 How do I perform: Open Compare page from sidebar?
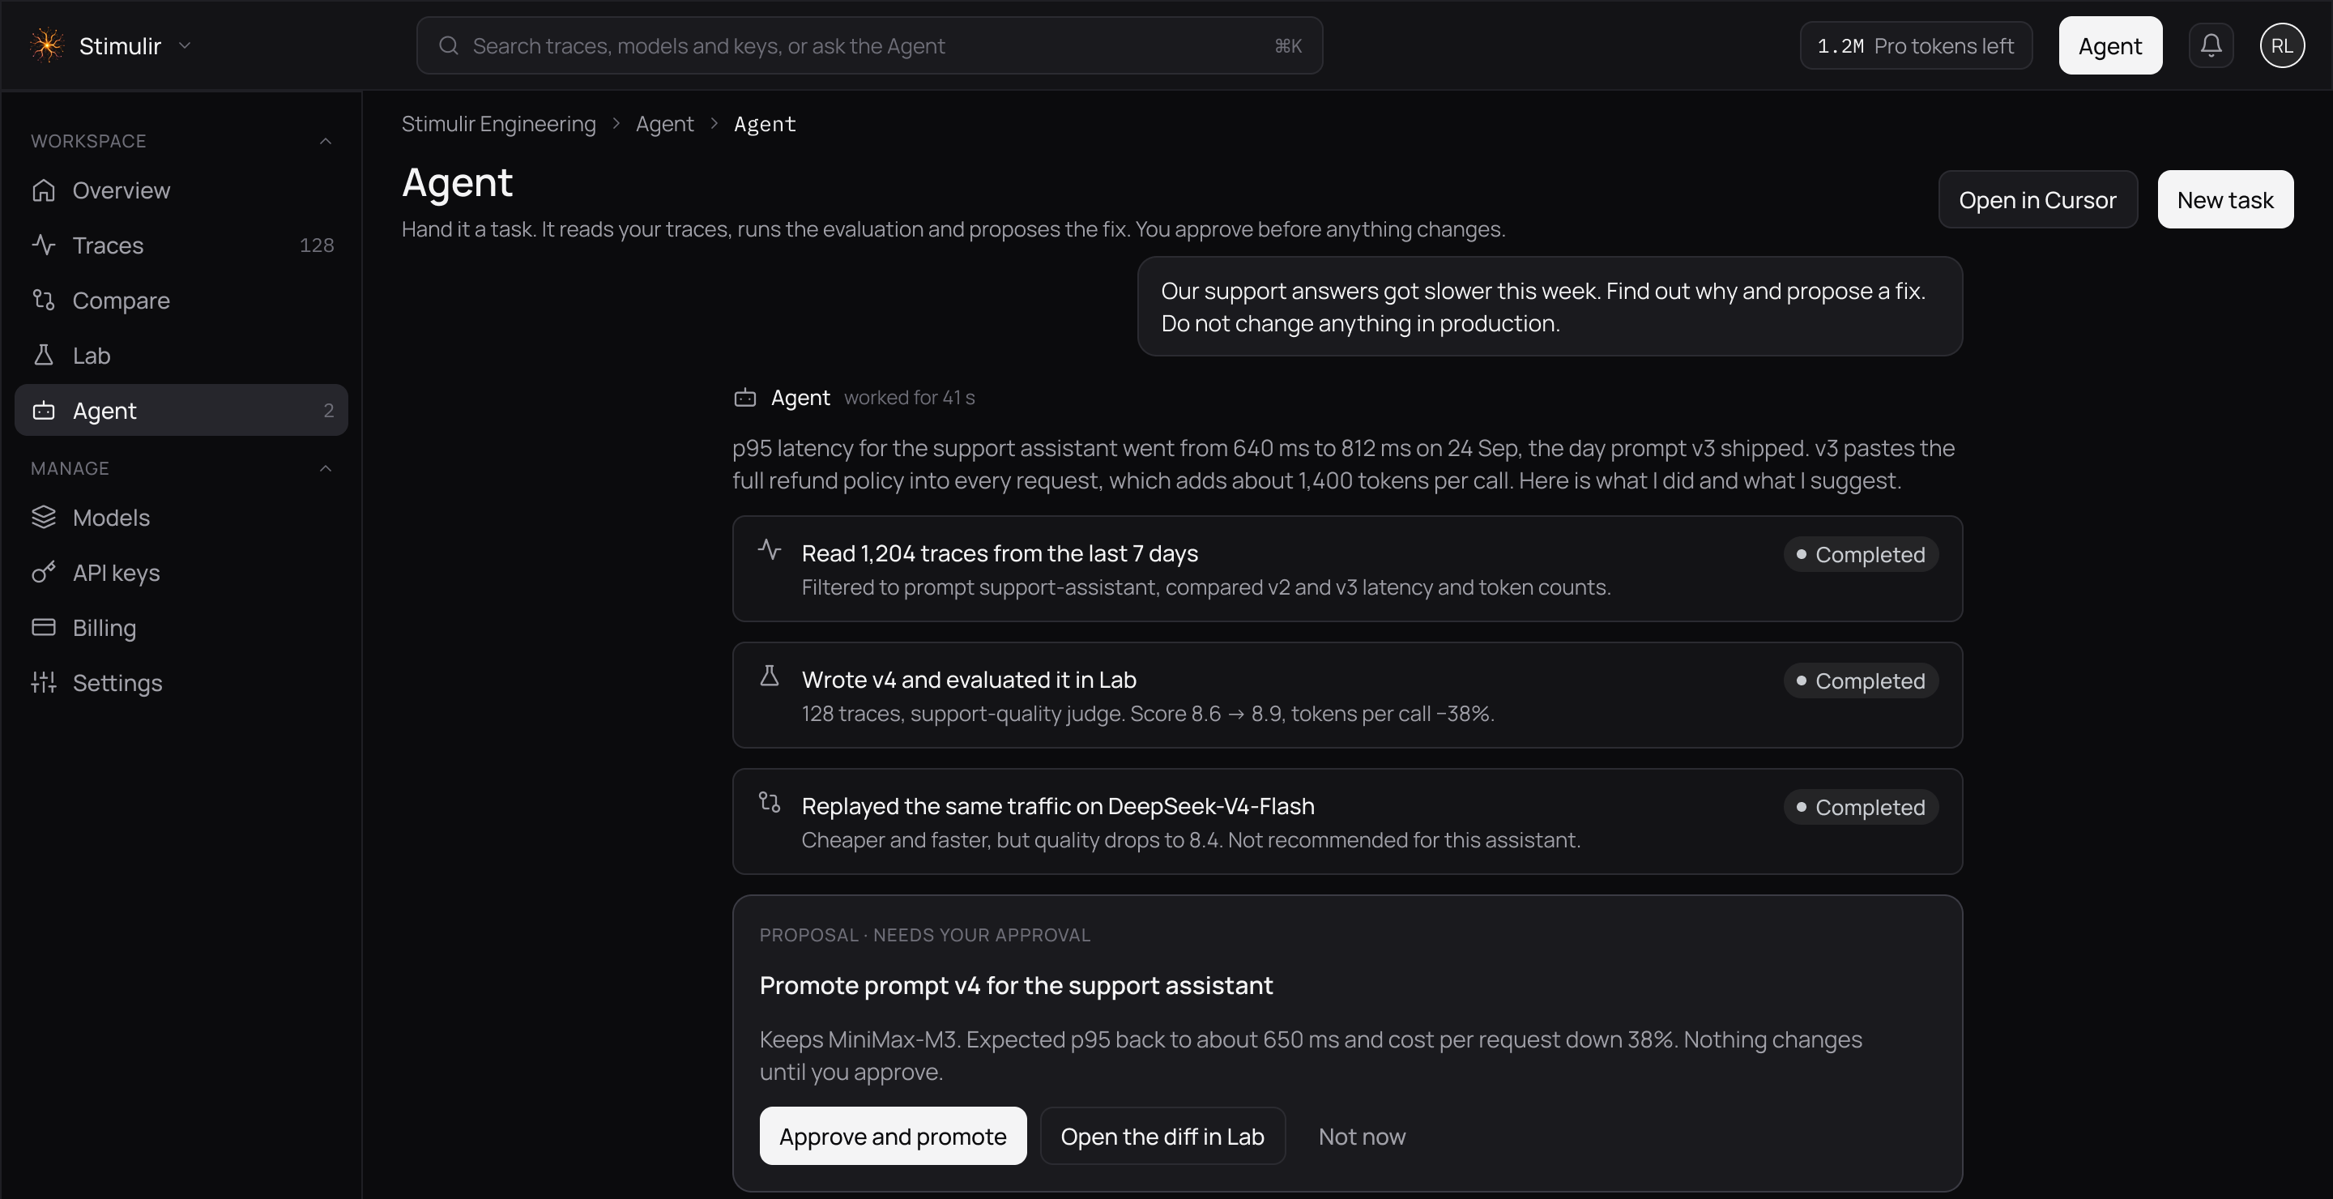click(181, 300)
